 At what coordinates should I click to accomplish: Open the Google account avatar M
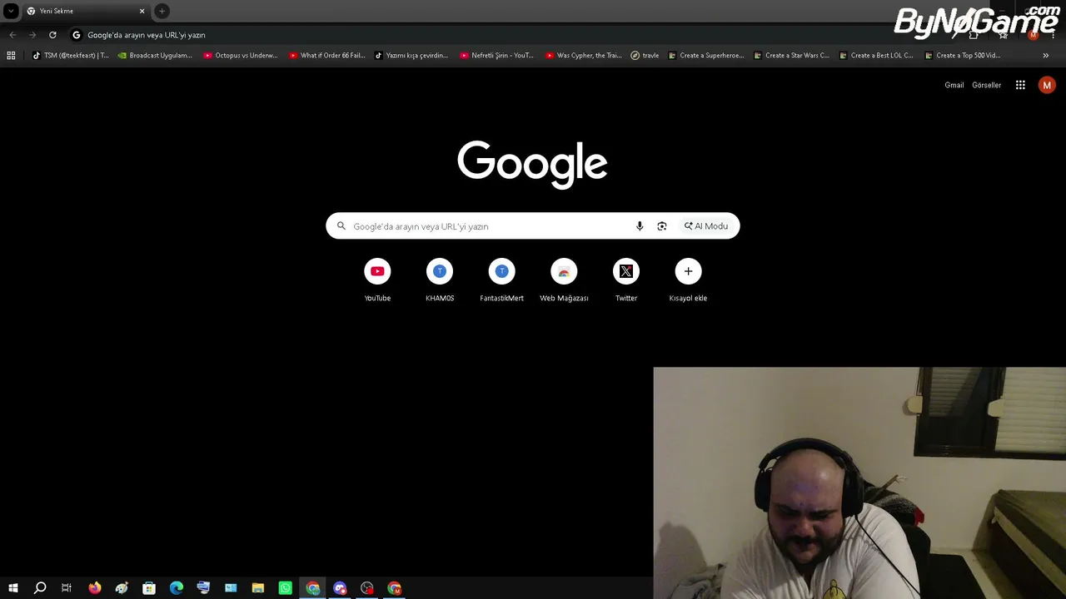click(x=1047, y=85)
